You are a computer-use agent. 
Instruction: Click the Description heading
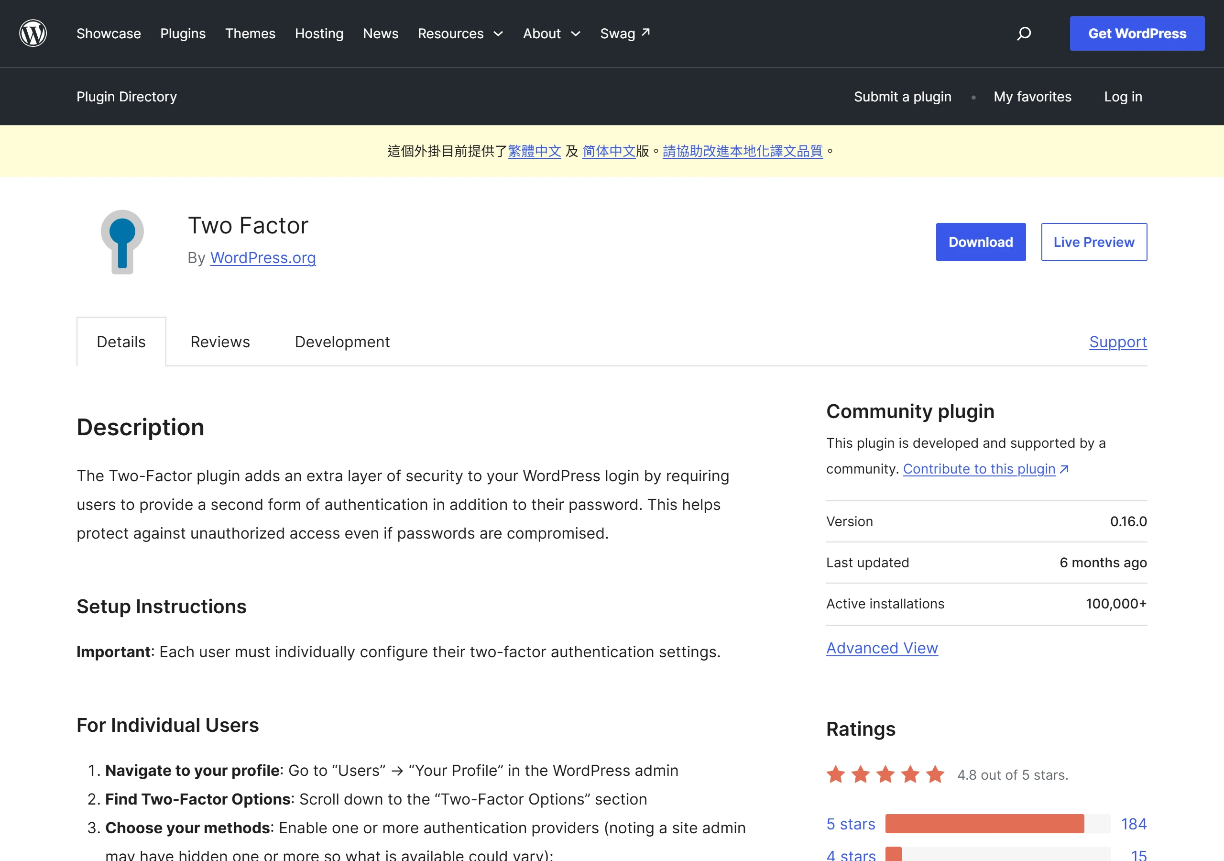(140, 427)
